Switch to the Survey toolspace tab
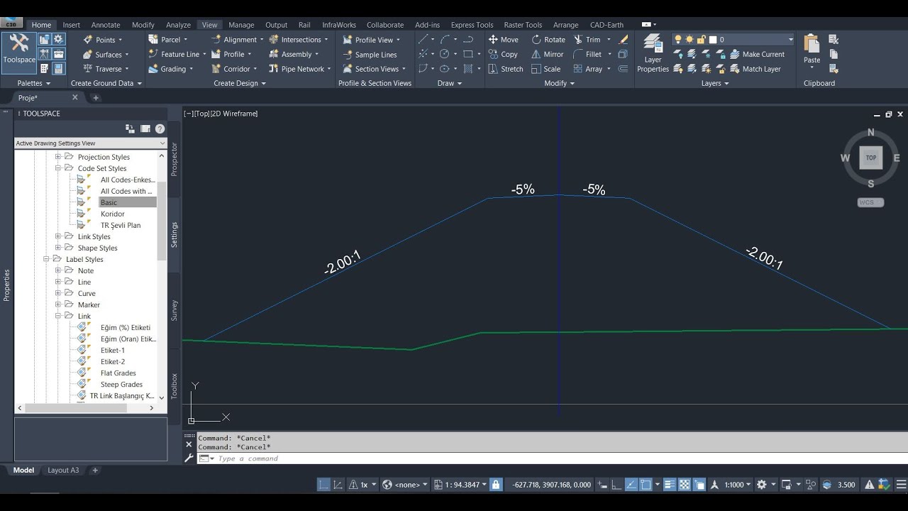This screenshot has width=908, height=511. pyautogui.click(x=174, y=310)
